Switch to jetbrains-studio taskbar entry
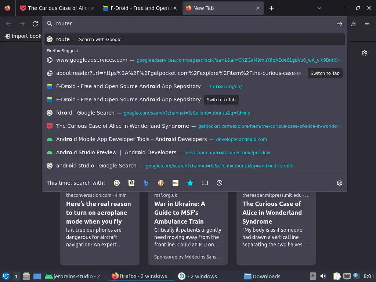The width and height of the screenshot is (376, 282). pyautogui.click(x=75, y=276)
